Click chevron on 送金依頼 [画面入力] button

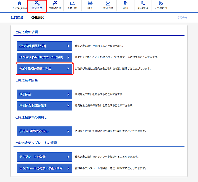(x=68, y=46)
